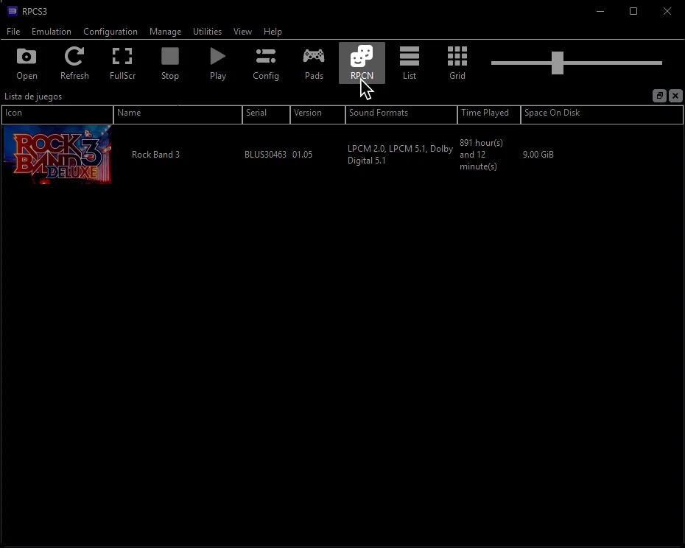
Task: Click the Rock Band 3 Deluxe cover thumbnail
Action: tap(57, 155)
